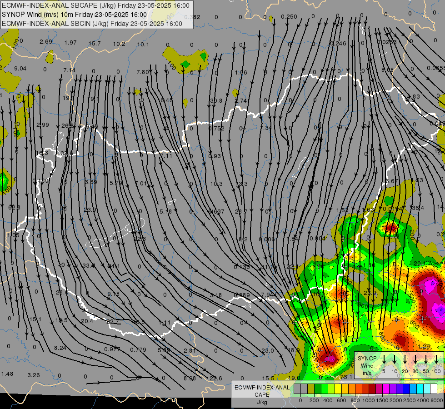Click the map value '10.3'
Viewport: 445px width, 409px height.
(216, 184)
